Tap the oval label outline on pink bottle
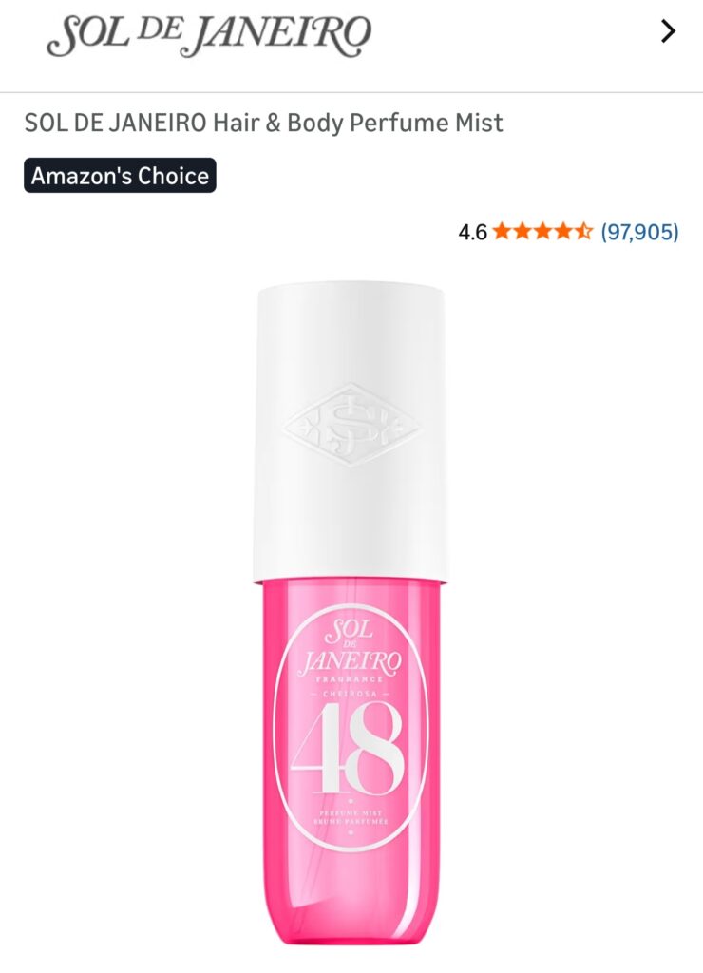Screen dimensions: 703x973 351,726
